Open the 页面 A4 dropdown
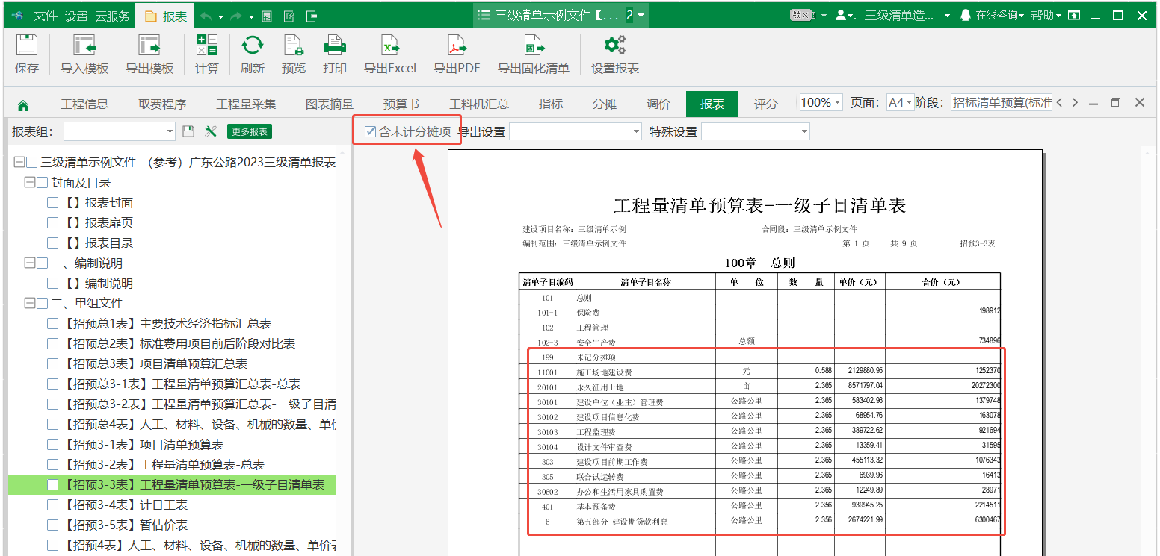Screen dimensions: 1160x556 point(900,103)
